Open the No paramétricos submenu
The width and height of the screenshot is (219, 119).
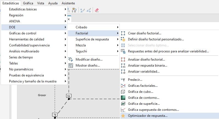tap(34, 69)
